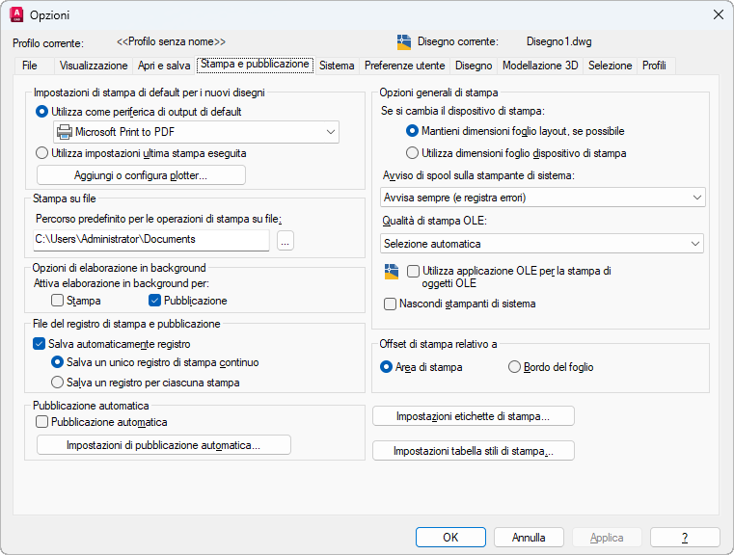
Task: Open the Modellazione 3D tab
Action: pyautogui.click(x=540, y=66)
